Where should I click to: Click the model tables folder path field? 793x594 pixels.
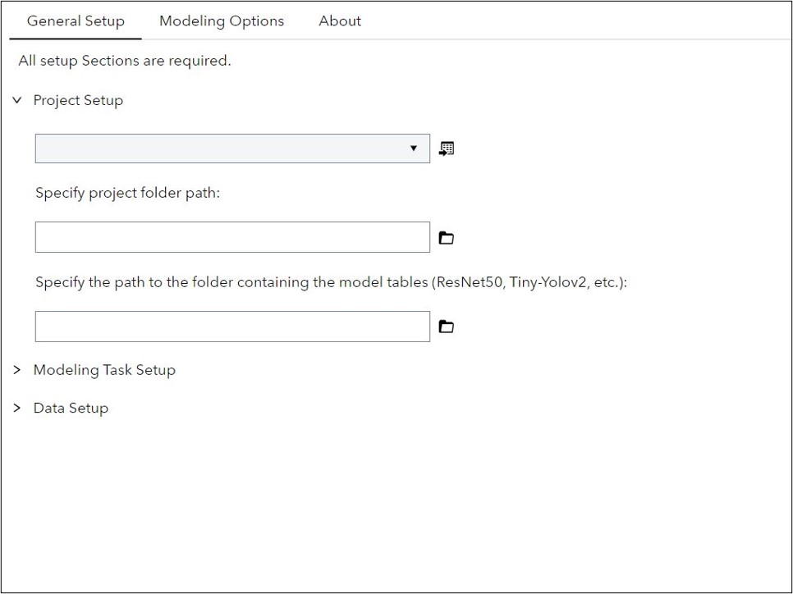(x=232, y=327)
